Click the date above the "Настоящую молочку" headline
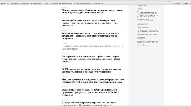The width and height of the screenshot is (191, 107). [65, 7]
